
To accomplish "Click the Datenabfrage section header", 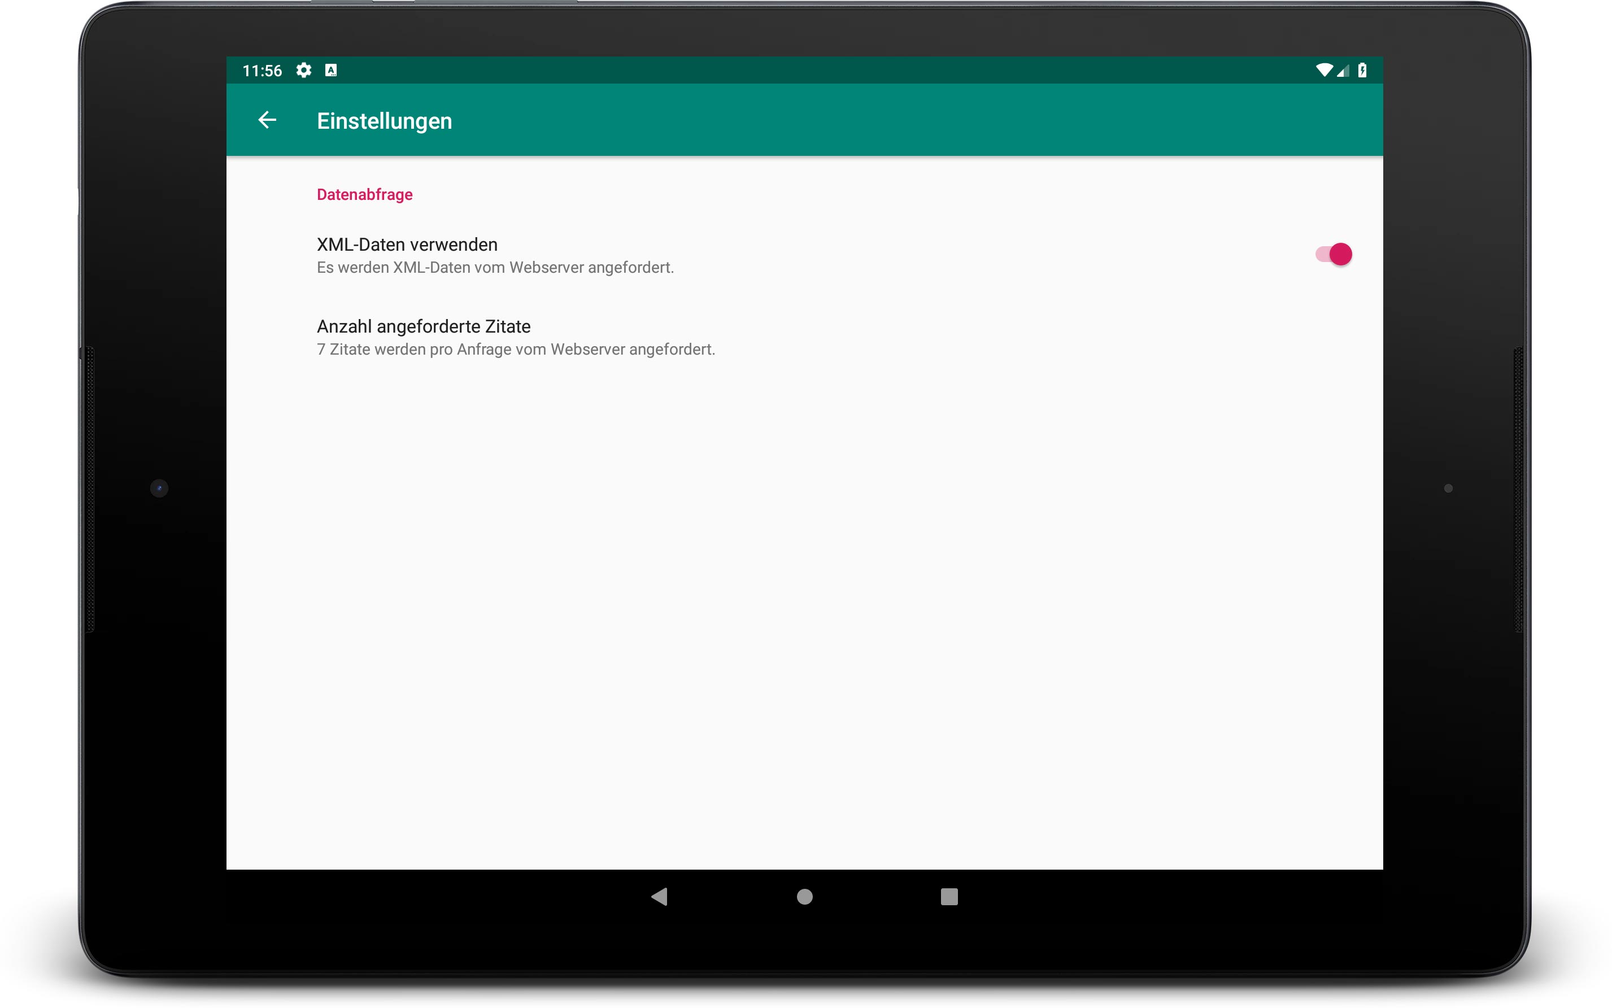I will click(365, 194).
